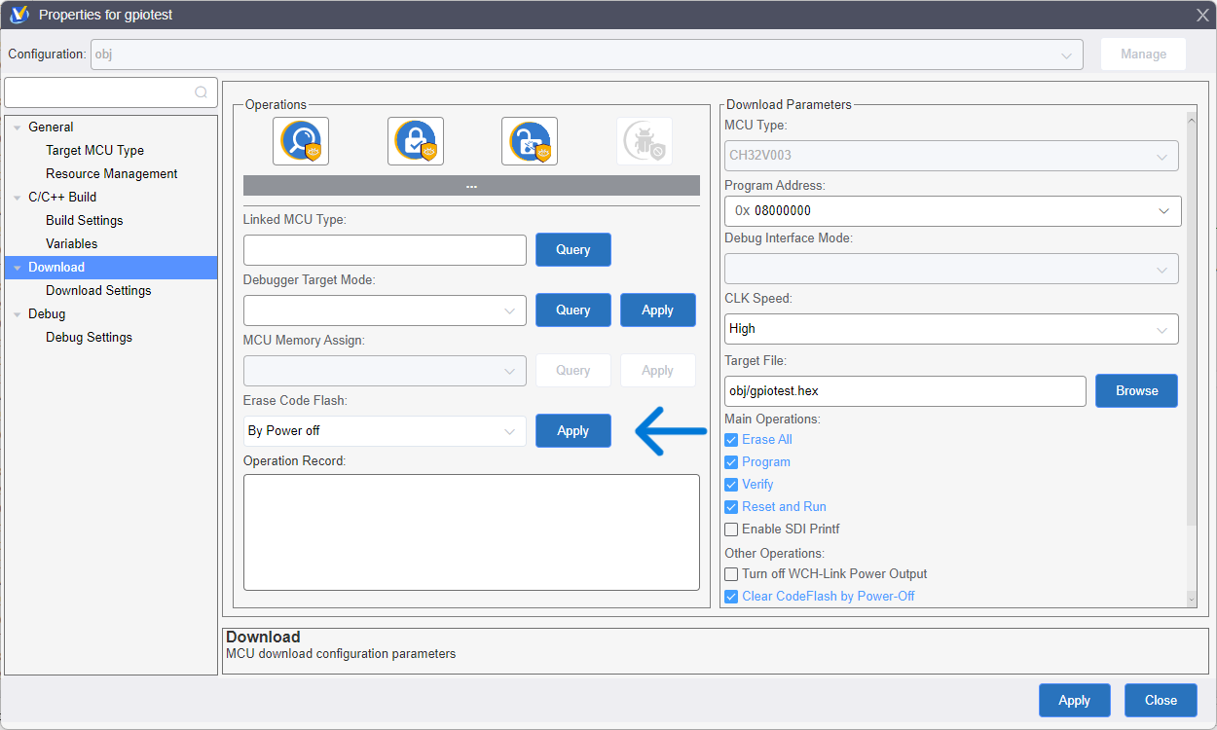Open the Erase Code Flash dropdown
This screenshot has height=730, width=1217.
click(x=385, y=431)
